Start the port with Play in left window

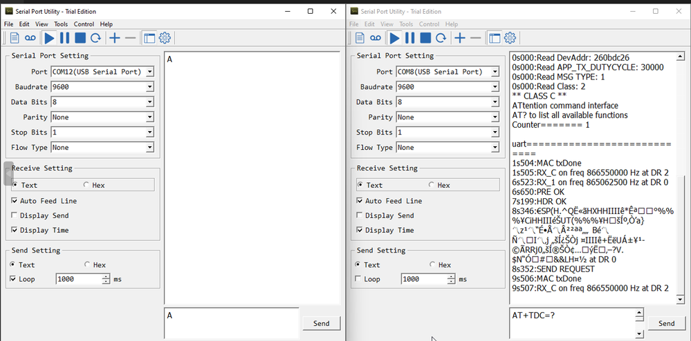point(49,38)
